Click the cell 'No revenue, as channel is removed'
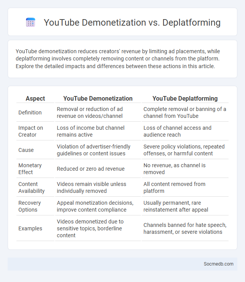Viewport: 245px width, 282px height. pos(185,169)
